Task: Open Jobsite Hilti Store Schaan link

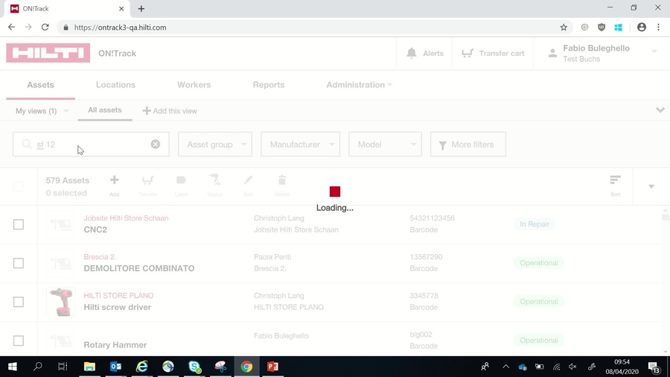Action: pos(126,218)
